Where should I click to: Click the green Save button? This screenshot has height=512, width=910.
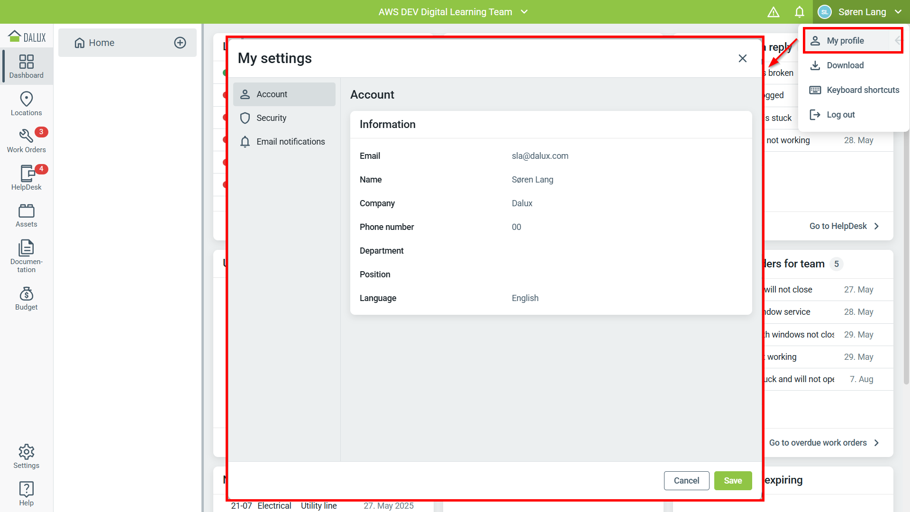pyautogui.click(x=733, y=480)
